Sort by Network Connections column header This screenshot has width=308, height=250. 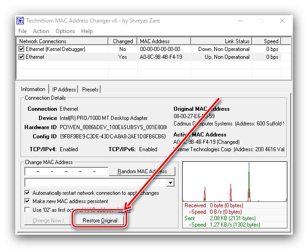coord(62,41)
